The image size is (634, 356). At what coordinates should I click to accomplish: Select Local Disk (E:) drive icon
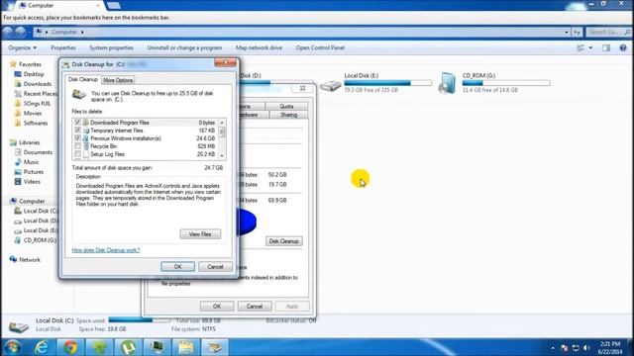(x=330, y=85)
